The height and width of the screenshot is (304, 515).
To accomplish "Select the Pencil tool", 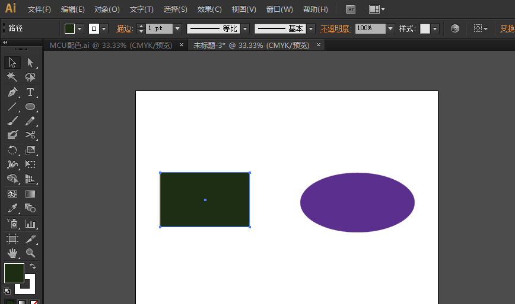I will [30, 121].
